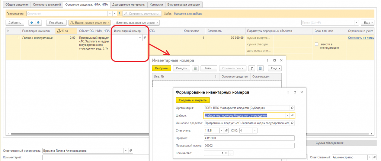Open the three-dot menu of Формирование инвентарных номеров
This screenshot has height=161, width=381.
coord(288,92)
